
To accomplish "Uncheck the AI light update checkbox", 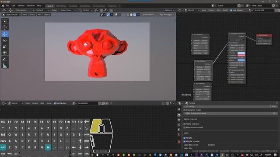I will coord(185,141).
